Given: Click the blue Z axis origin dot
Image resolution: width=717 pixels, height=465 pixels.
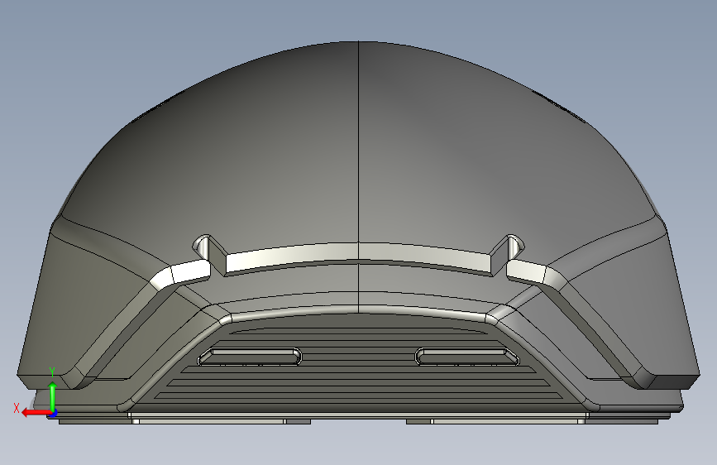Looking at the screenshot, I should coord(54,414).
